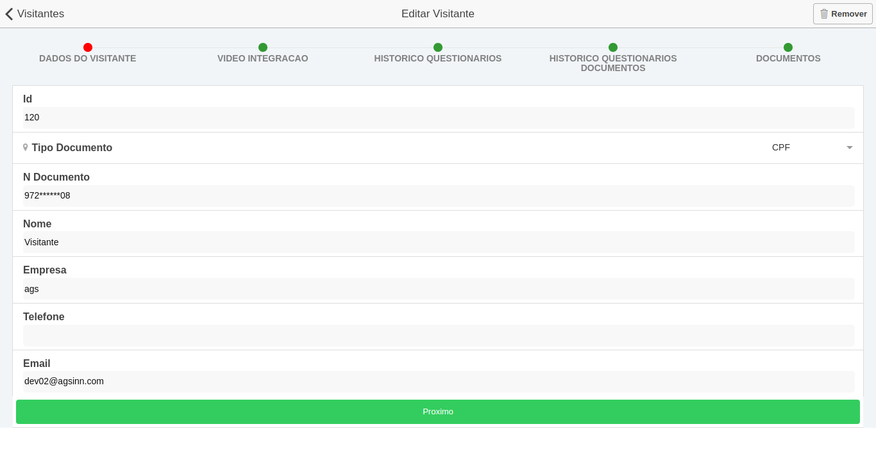The height and width of the screenshot is (456, 876).
Task: Go to the HISTORICO QUESTIONARIOS step
Action: coord(437,58)
